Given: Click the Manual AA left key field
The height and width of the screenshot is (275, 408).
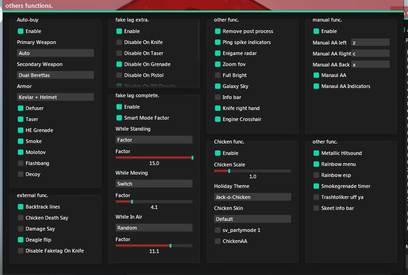Looking at the screenshot, I should 370,43.
